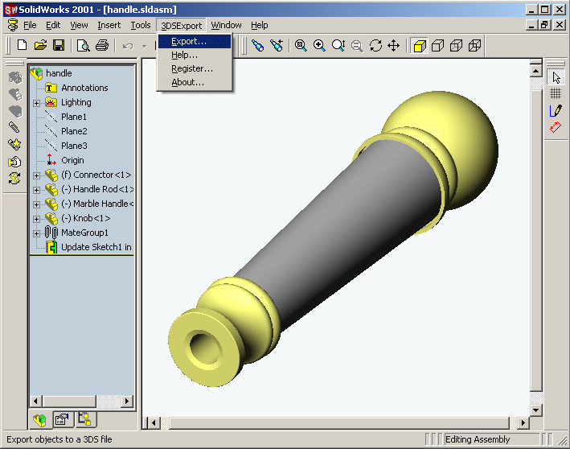Click the second flashlight icon in the toolbar
The height and width of the screenshot is (449, 570).
[277, 46]
